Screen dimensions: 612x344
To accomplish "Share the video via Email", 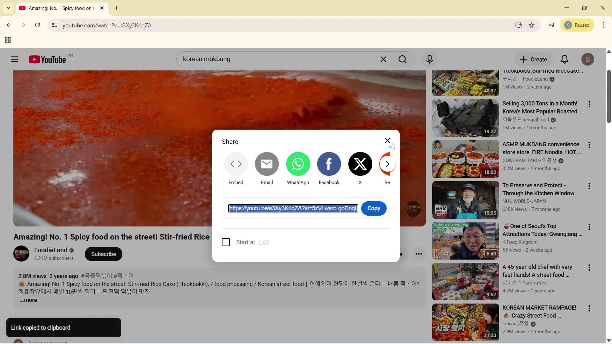I will point(266,164).
